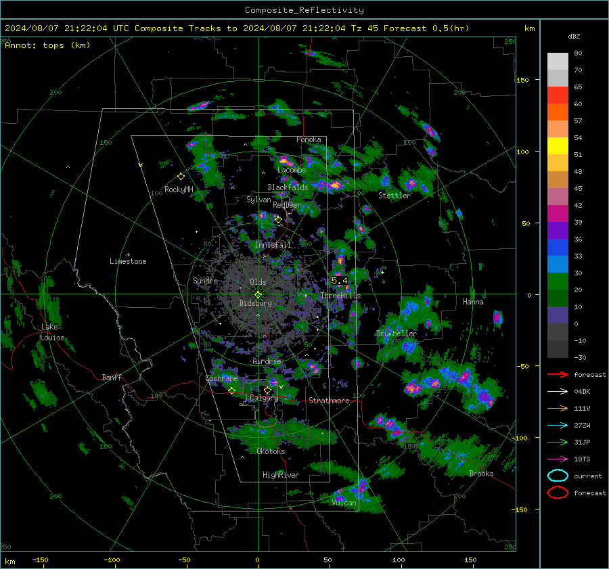Click the 04DK legend text
The width and height of the screenshot is (609, 569).
[582, 392]
